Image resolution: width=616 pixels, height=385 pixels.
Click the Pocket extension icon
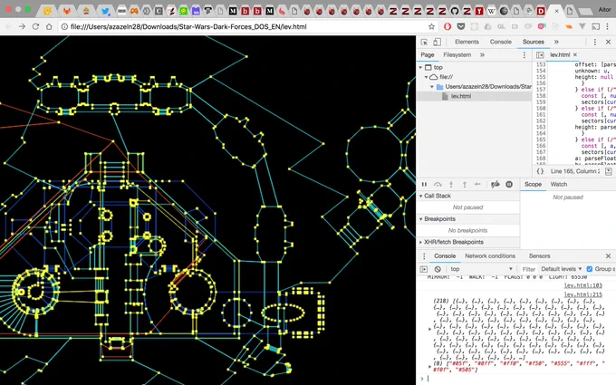[461, 26]
